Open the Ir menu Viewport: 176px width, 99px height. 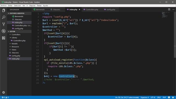27,5
